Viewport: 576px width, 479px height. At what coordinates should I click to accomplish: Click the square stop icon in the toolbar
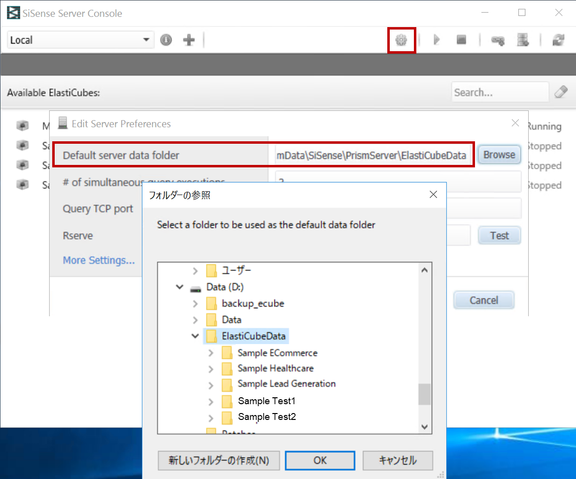(x=461, y=40)
